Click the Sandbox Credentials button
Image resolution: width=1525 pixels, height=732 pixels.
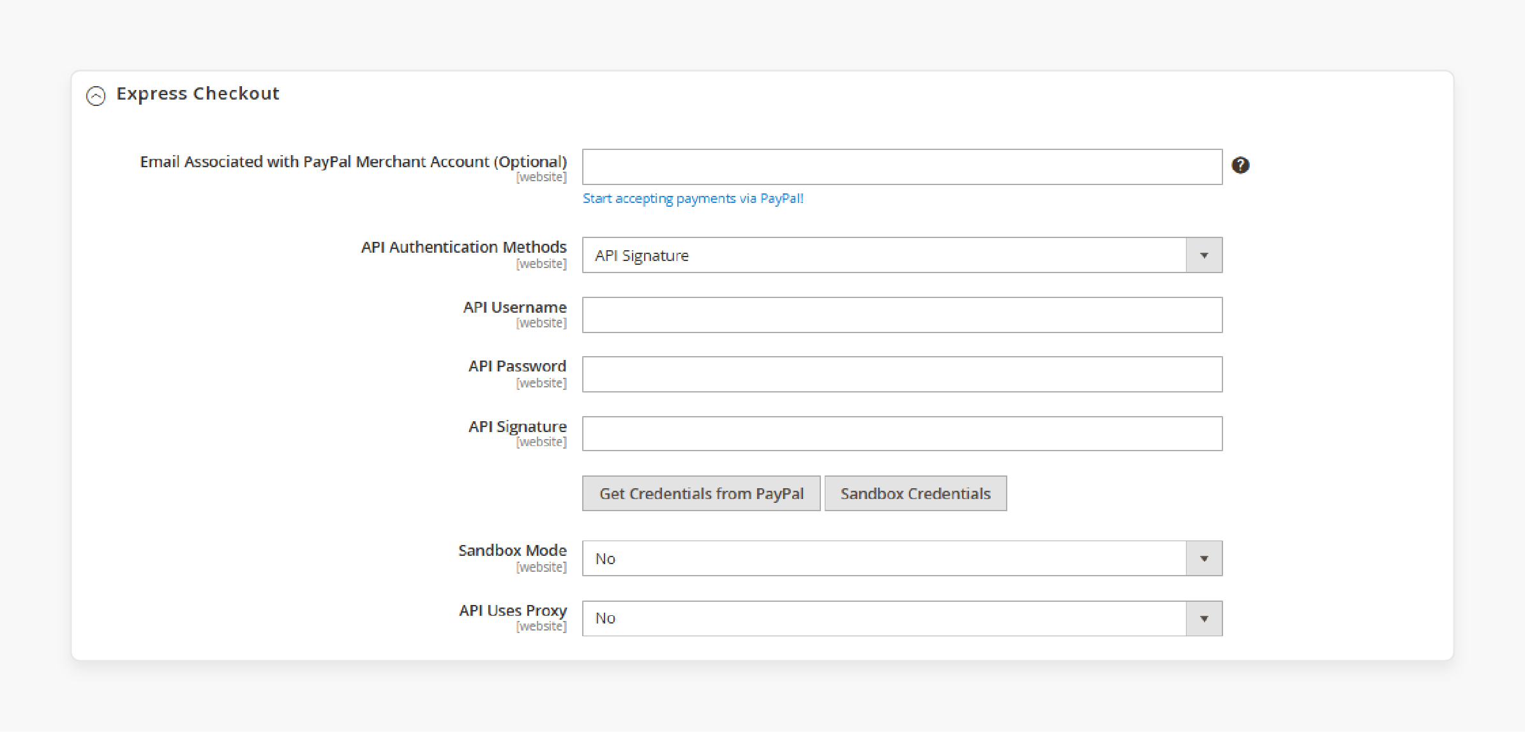click(915, 493)
